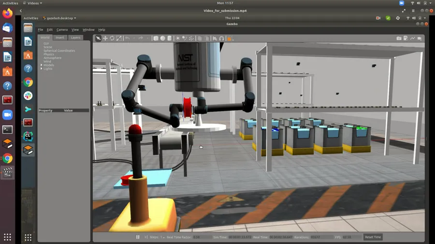This screenshot has height=244, width=435.
Task: Open the gazebo9.desktop app menu dropdown
Action: click(x=59, y=18)
